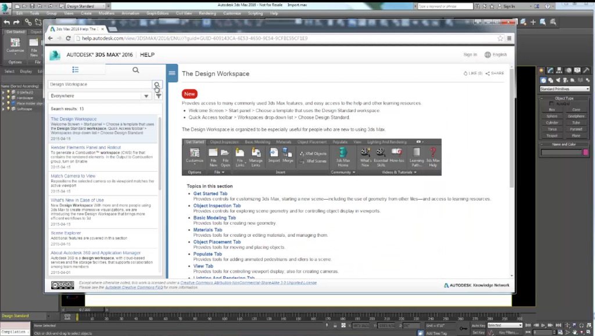Open the Selected key filter dropdown
The image size is (595, 336).
pyautogui.click(x=504, y=326)
